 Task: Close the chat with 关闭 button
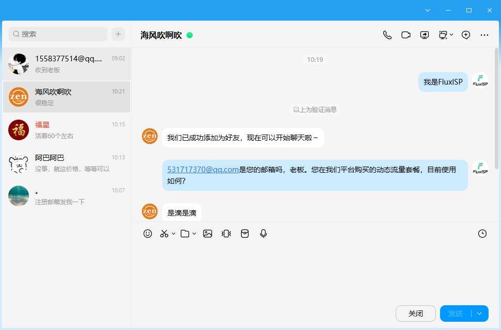[x=416, y=313]
